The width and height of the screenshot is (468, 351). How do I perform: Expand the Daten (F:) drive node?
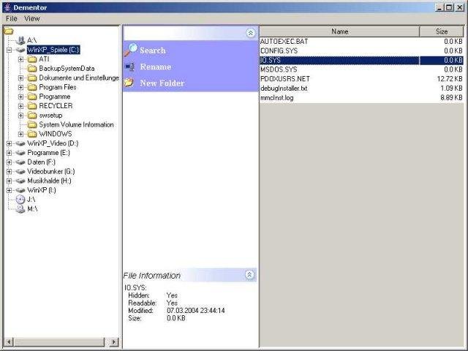(x=9, y=162)
